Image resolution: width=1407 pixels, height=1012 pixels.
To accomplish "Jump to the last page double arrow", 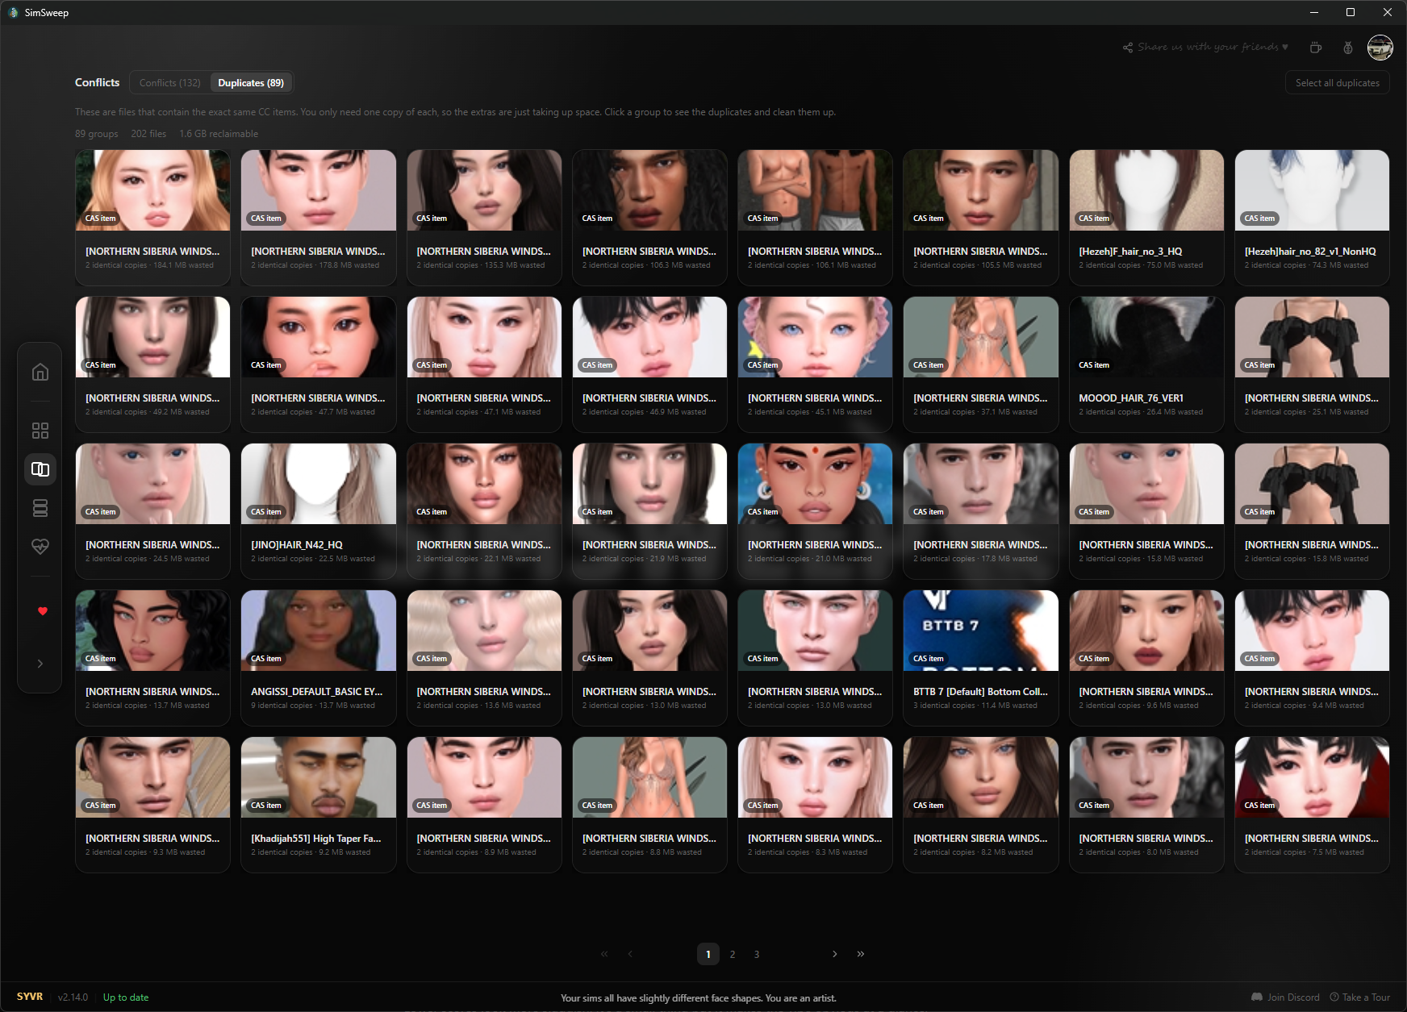I will coord(861,954).
